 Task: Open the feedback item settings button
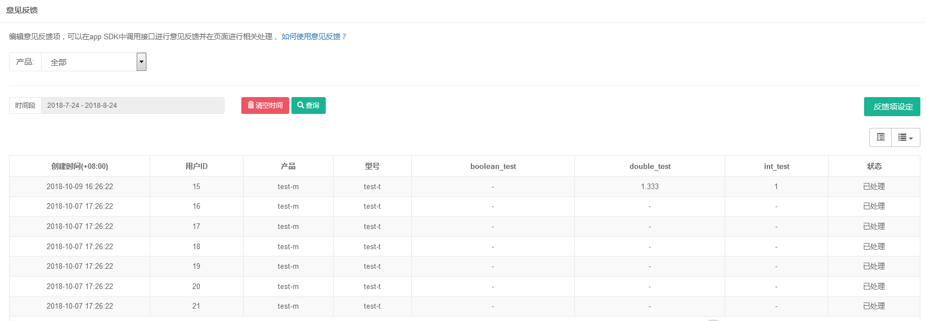[x=892, y=107]
